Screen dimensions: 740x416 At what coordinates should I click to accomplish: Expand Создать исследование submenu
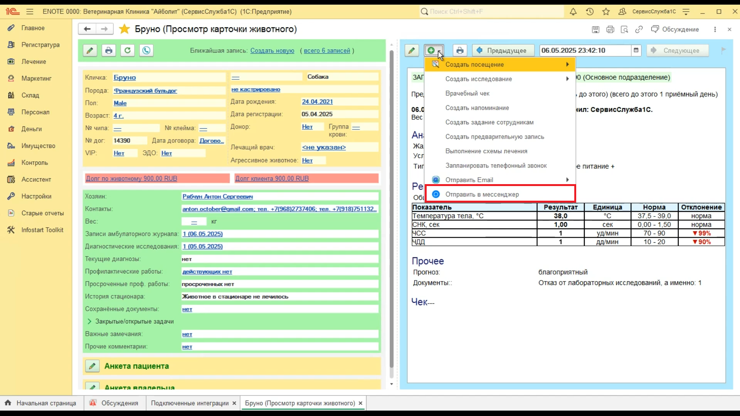[500, 79]
